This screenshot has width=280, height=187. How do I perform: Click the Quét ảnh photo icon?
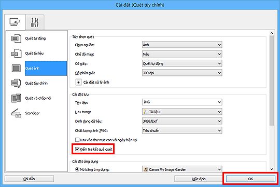(x=16, y=68)
